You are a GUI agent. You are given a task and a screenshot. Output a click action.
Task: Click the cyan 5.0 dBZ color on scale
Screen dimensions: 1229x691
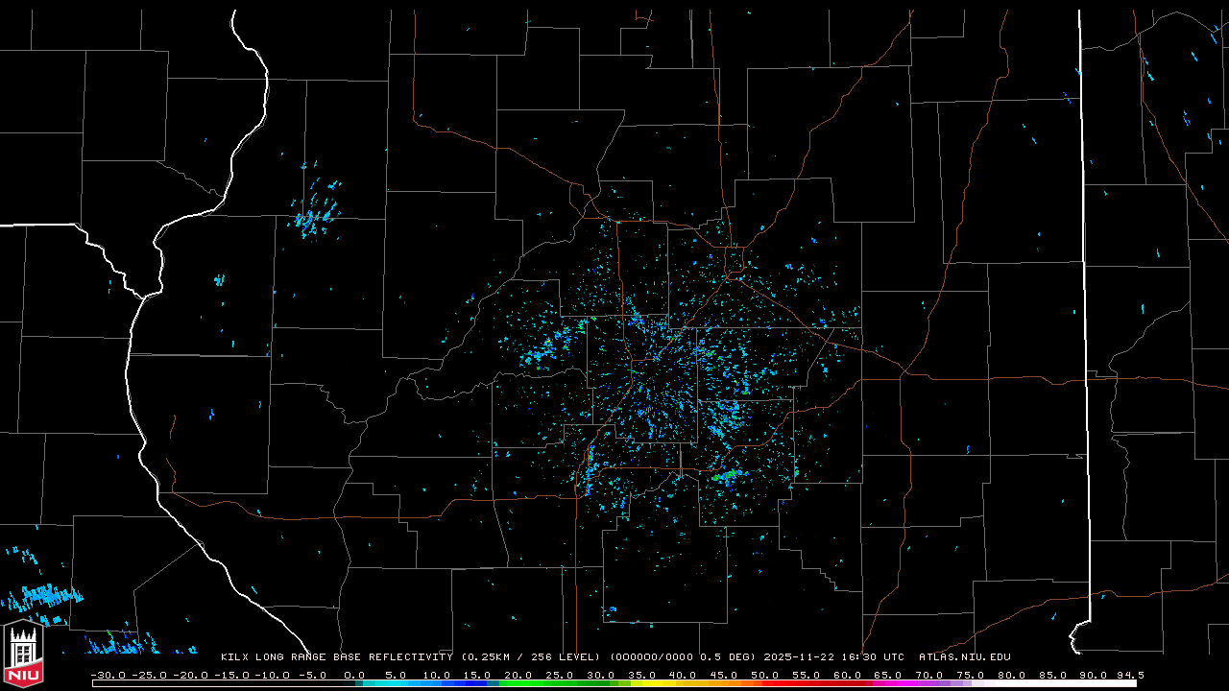click(394, 683)
